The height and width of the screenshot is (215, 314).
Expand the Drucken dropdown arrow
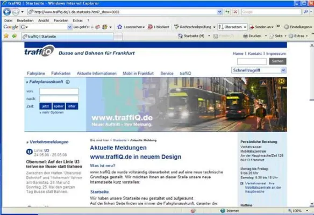[266, 36]
